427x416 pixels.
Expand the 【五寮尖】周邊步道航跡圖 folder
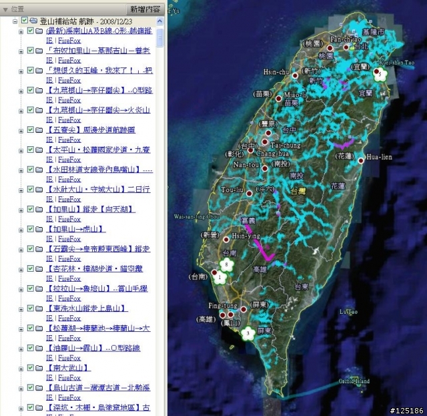[21, 131]
